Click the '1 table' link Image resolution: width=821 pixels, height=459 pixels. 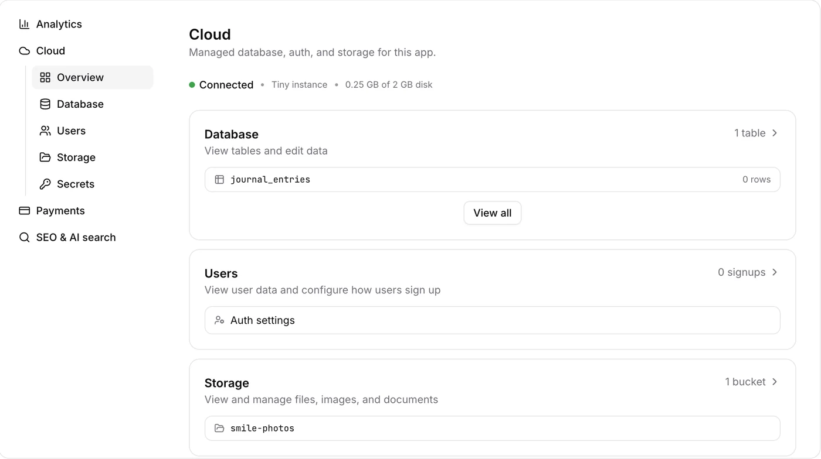pyautogui.click(x=750, y=133)
